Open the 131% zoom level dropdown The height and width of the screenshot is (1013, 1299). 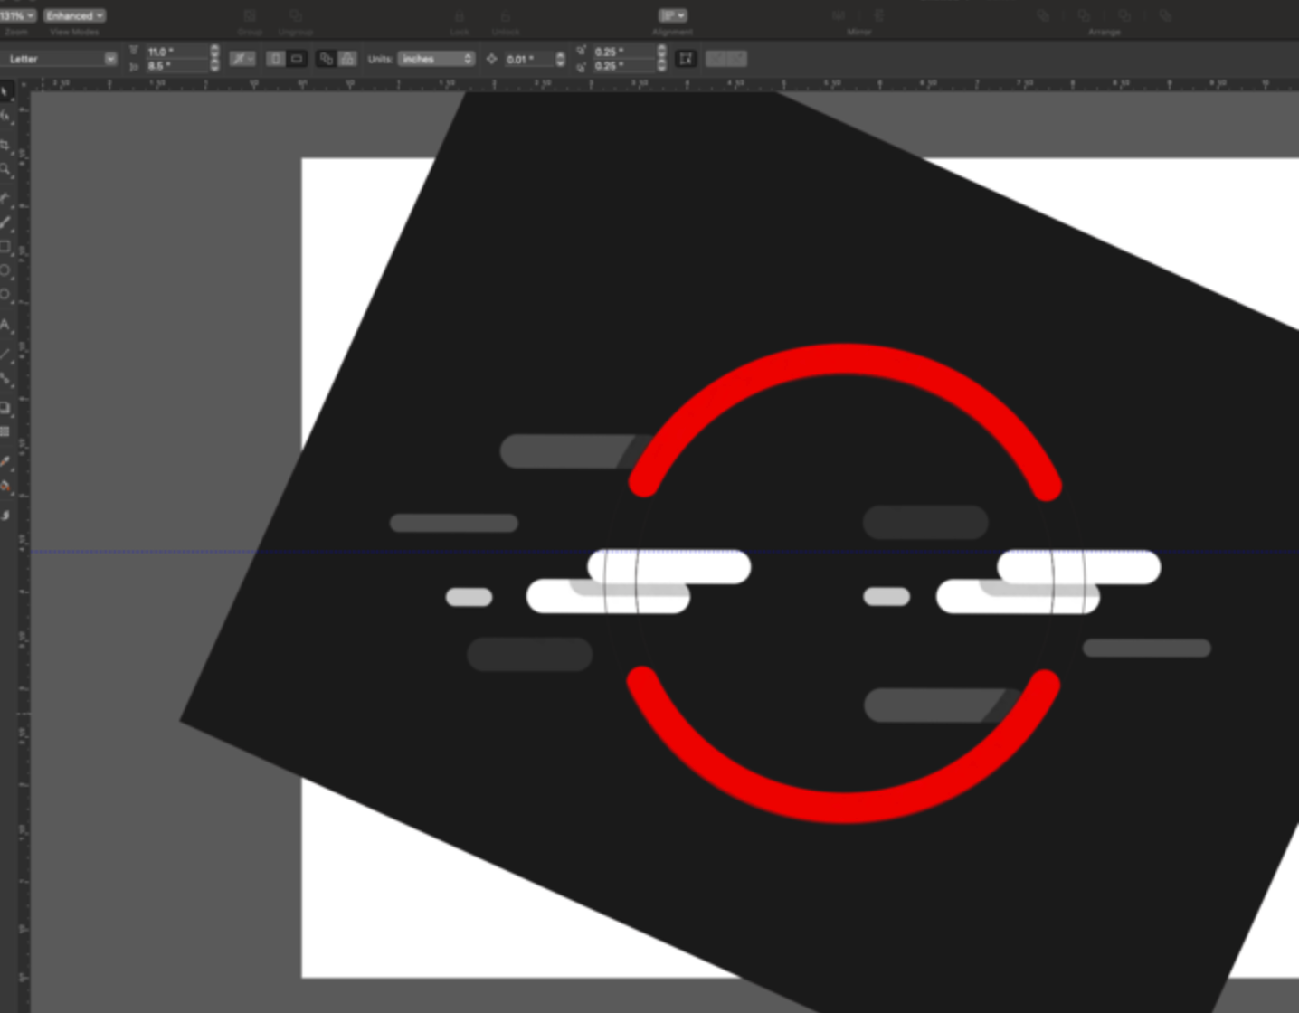click(18, 15)
